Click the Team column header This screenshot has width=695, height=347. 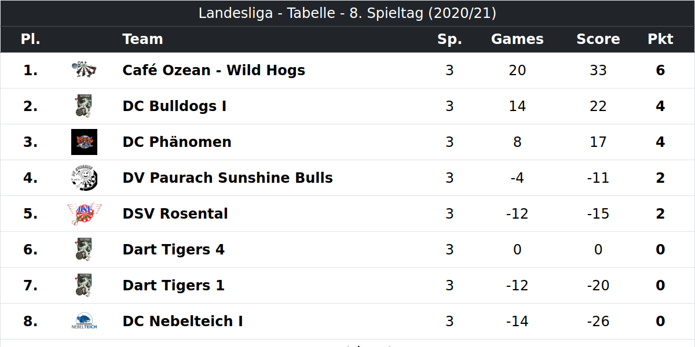click(142, 39)
